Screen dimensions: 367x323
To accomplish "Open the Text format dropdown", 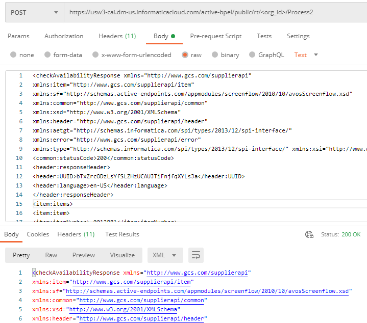I will point(306,55).
